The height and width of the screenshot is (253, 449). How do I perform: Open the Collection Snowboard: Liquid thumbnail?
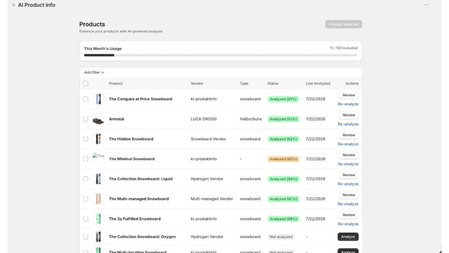(98, 179)
